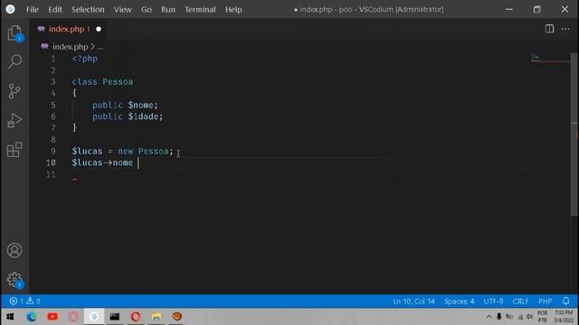Viewport: 579px width, 325px height.
Task: Place cursor on $lucas on line 10
Action: point(87,162)
